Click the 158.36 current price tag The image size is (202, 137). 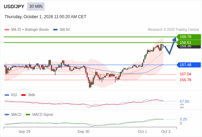(189, 47)
